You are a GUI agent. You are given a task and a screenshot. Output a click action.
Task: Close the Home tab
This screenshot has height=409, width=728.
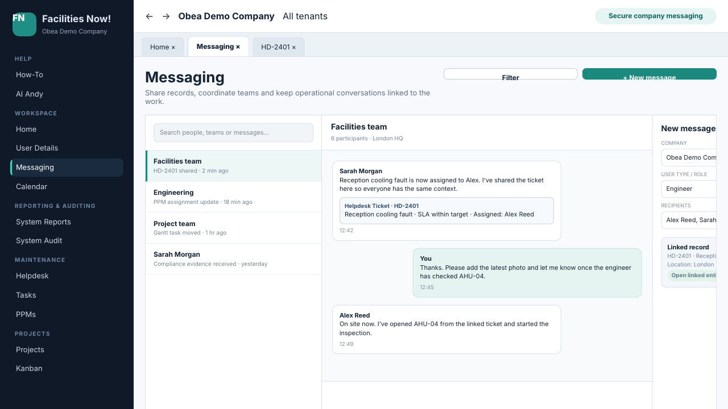[x=173, y=47]
